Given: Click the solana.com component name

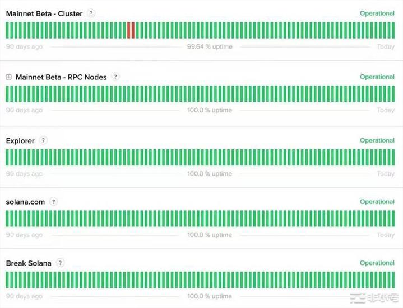Looking at the screenshot, I should click(x=25, y=202).
